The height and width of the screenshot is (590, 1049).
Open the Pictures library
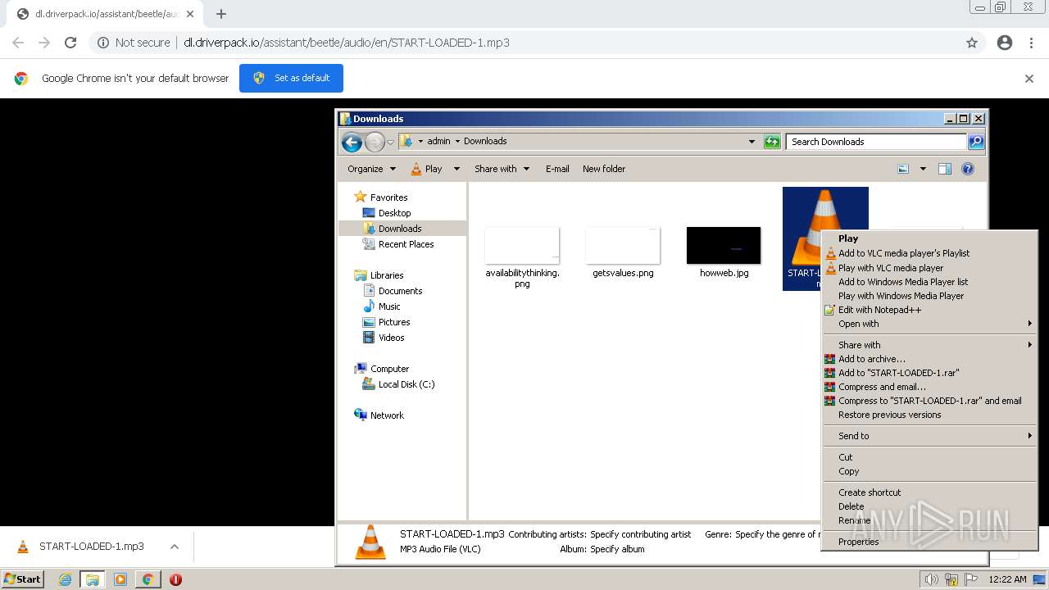pos(394,322)
